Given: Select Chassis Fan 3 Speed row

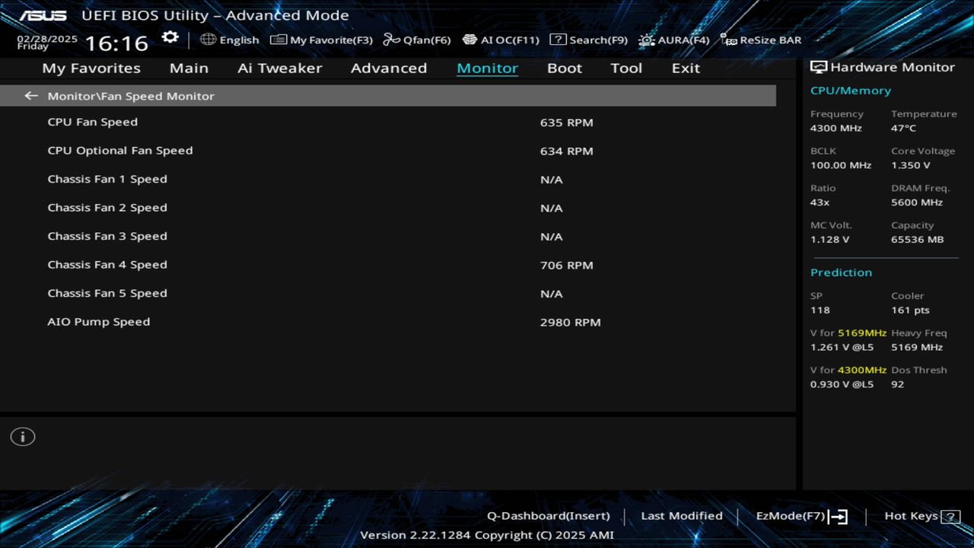Looking at the screenshot, I should click(x=388, y=236).
